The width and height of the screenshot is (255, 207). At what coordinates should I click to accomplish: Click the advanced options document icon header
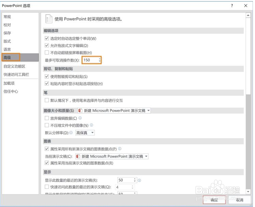[x=49, y=19]
